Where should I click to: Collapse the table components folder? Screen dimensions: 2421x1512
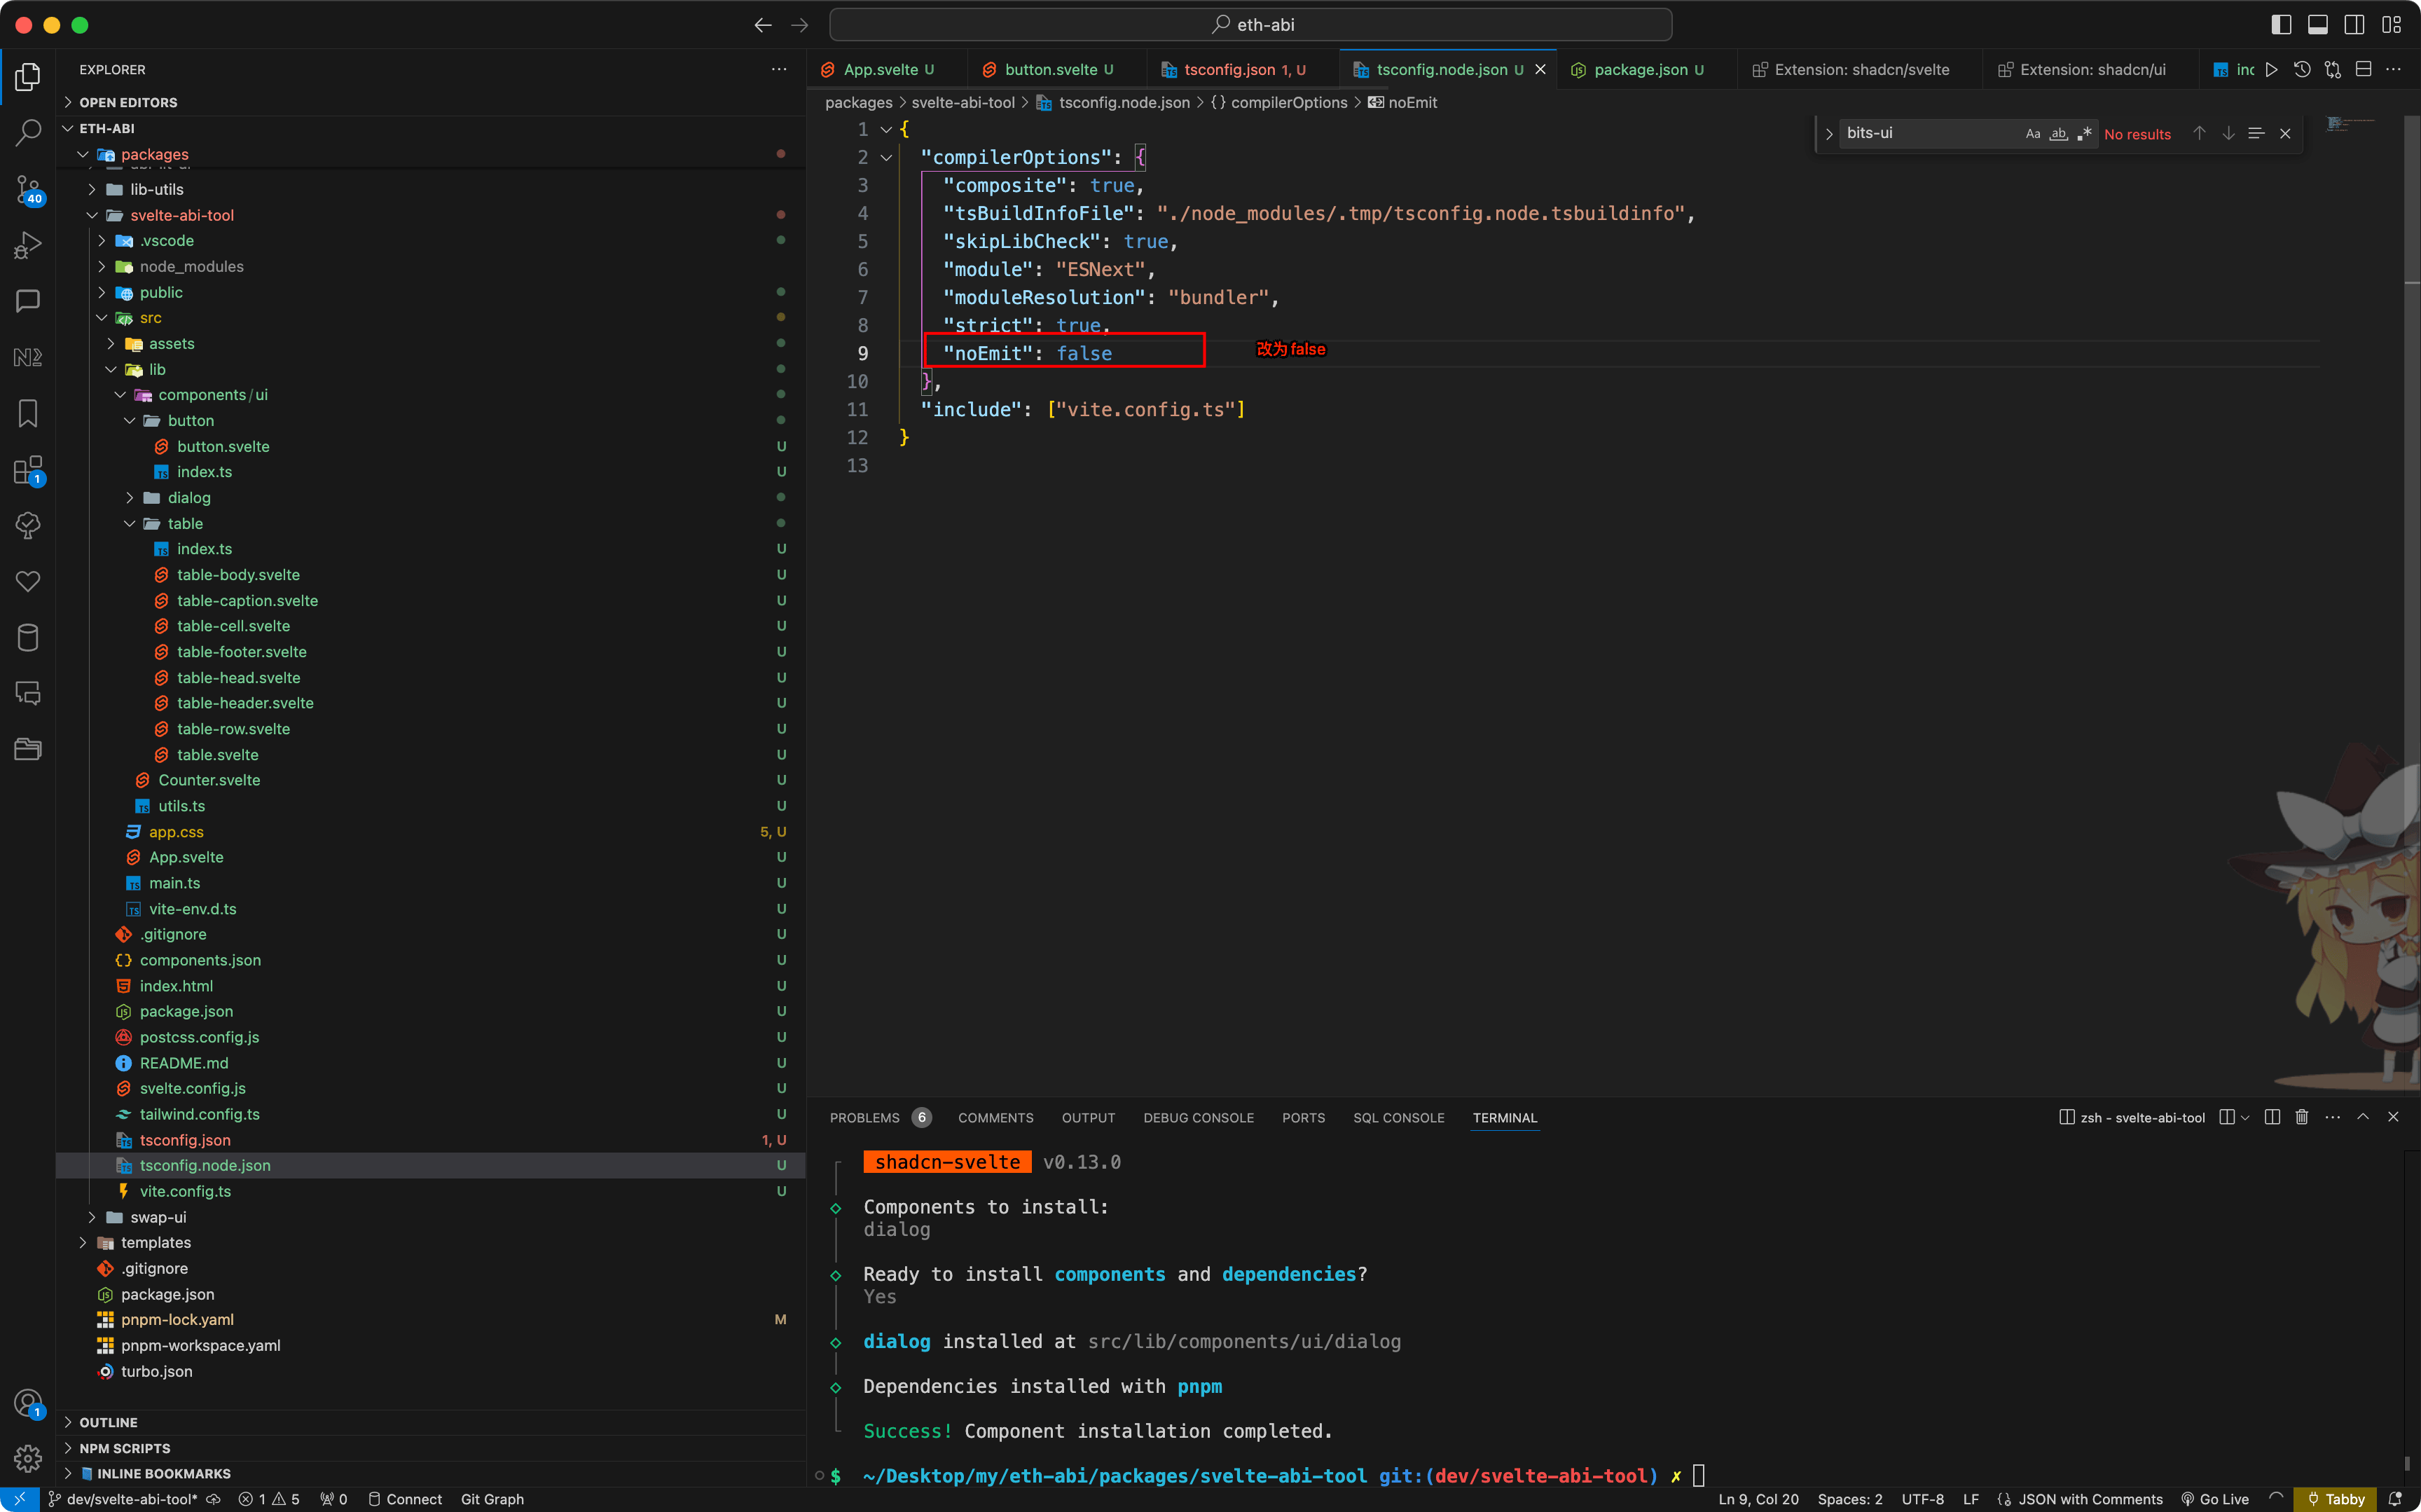click(x=185, y=524)
